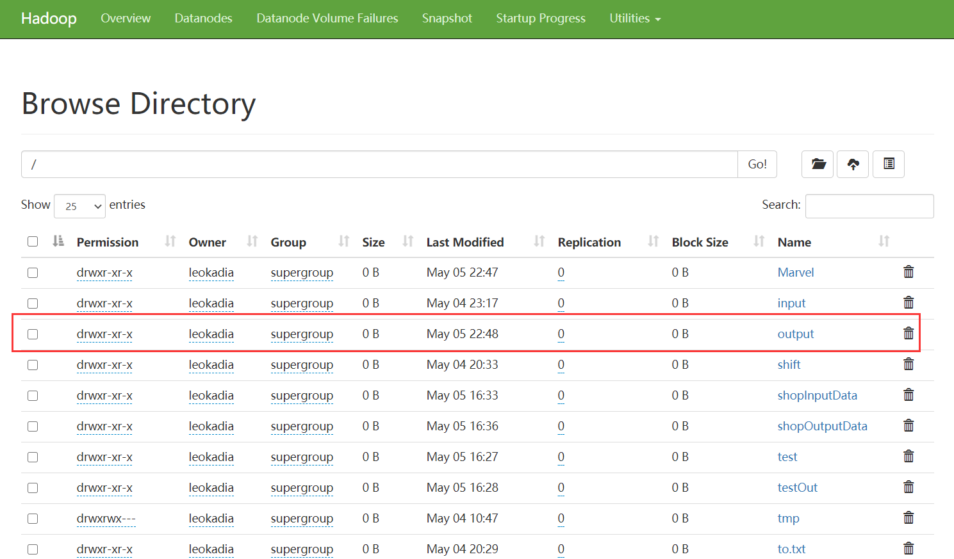Image resolution: width=954 pixels, height=559 pixels.
Task: Open the input directory link
Action: click(792, 303)
